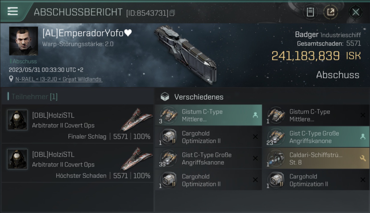
Task: Follow the N-RAEL location link
Action: [58, 79]
